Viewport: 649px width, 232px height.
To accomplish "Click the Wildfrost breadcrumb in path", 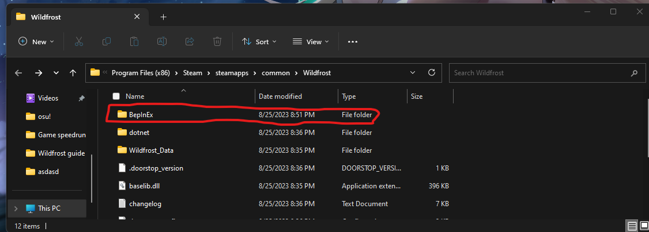I will tap(316, 73).
